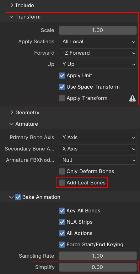Click the Scale value field
The width and height of the screenshot is (140, 274).
tap(98, 30)
